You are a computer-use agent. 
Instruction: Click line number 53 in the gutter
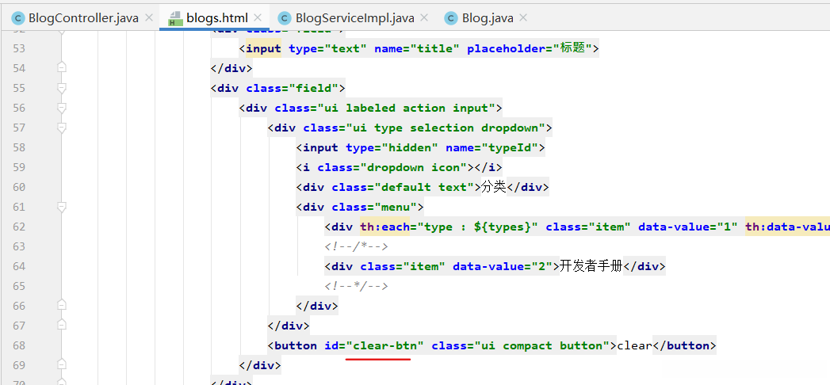(18, 48)
